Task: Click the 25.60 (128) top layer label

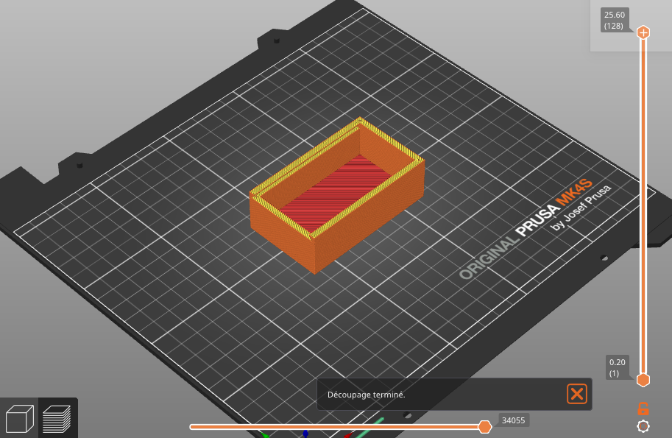Action: click(x=614, y=20)
